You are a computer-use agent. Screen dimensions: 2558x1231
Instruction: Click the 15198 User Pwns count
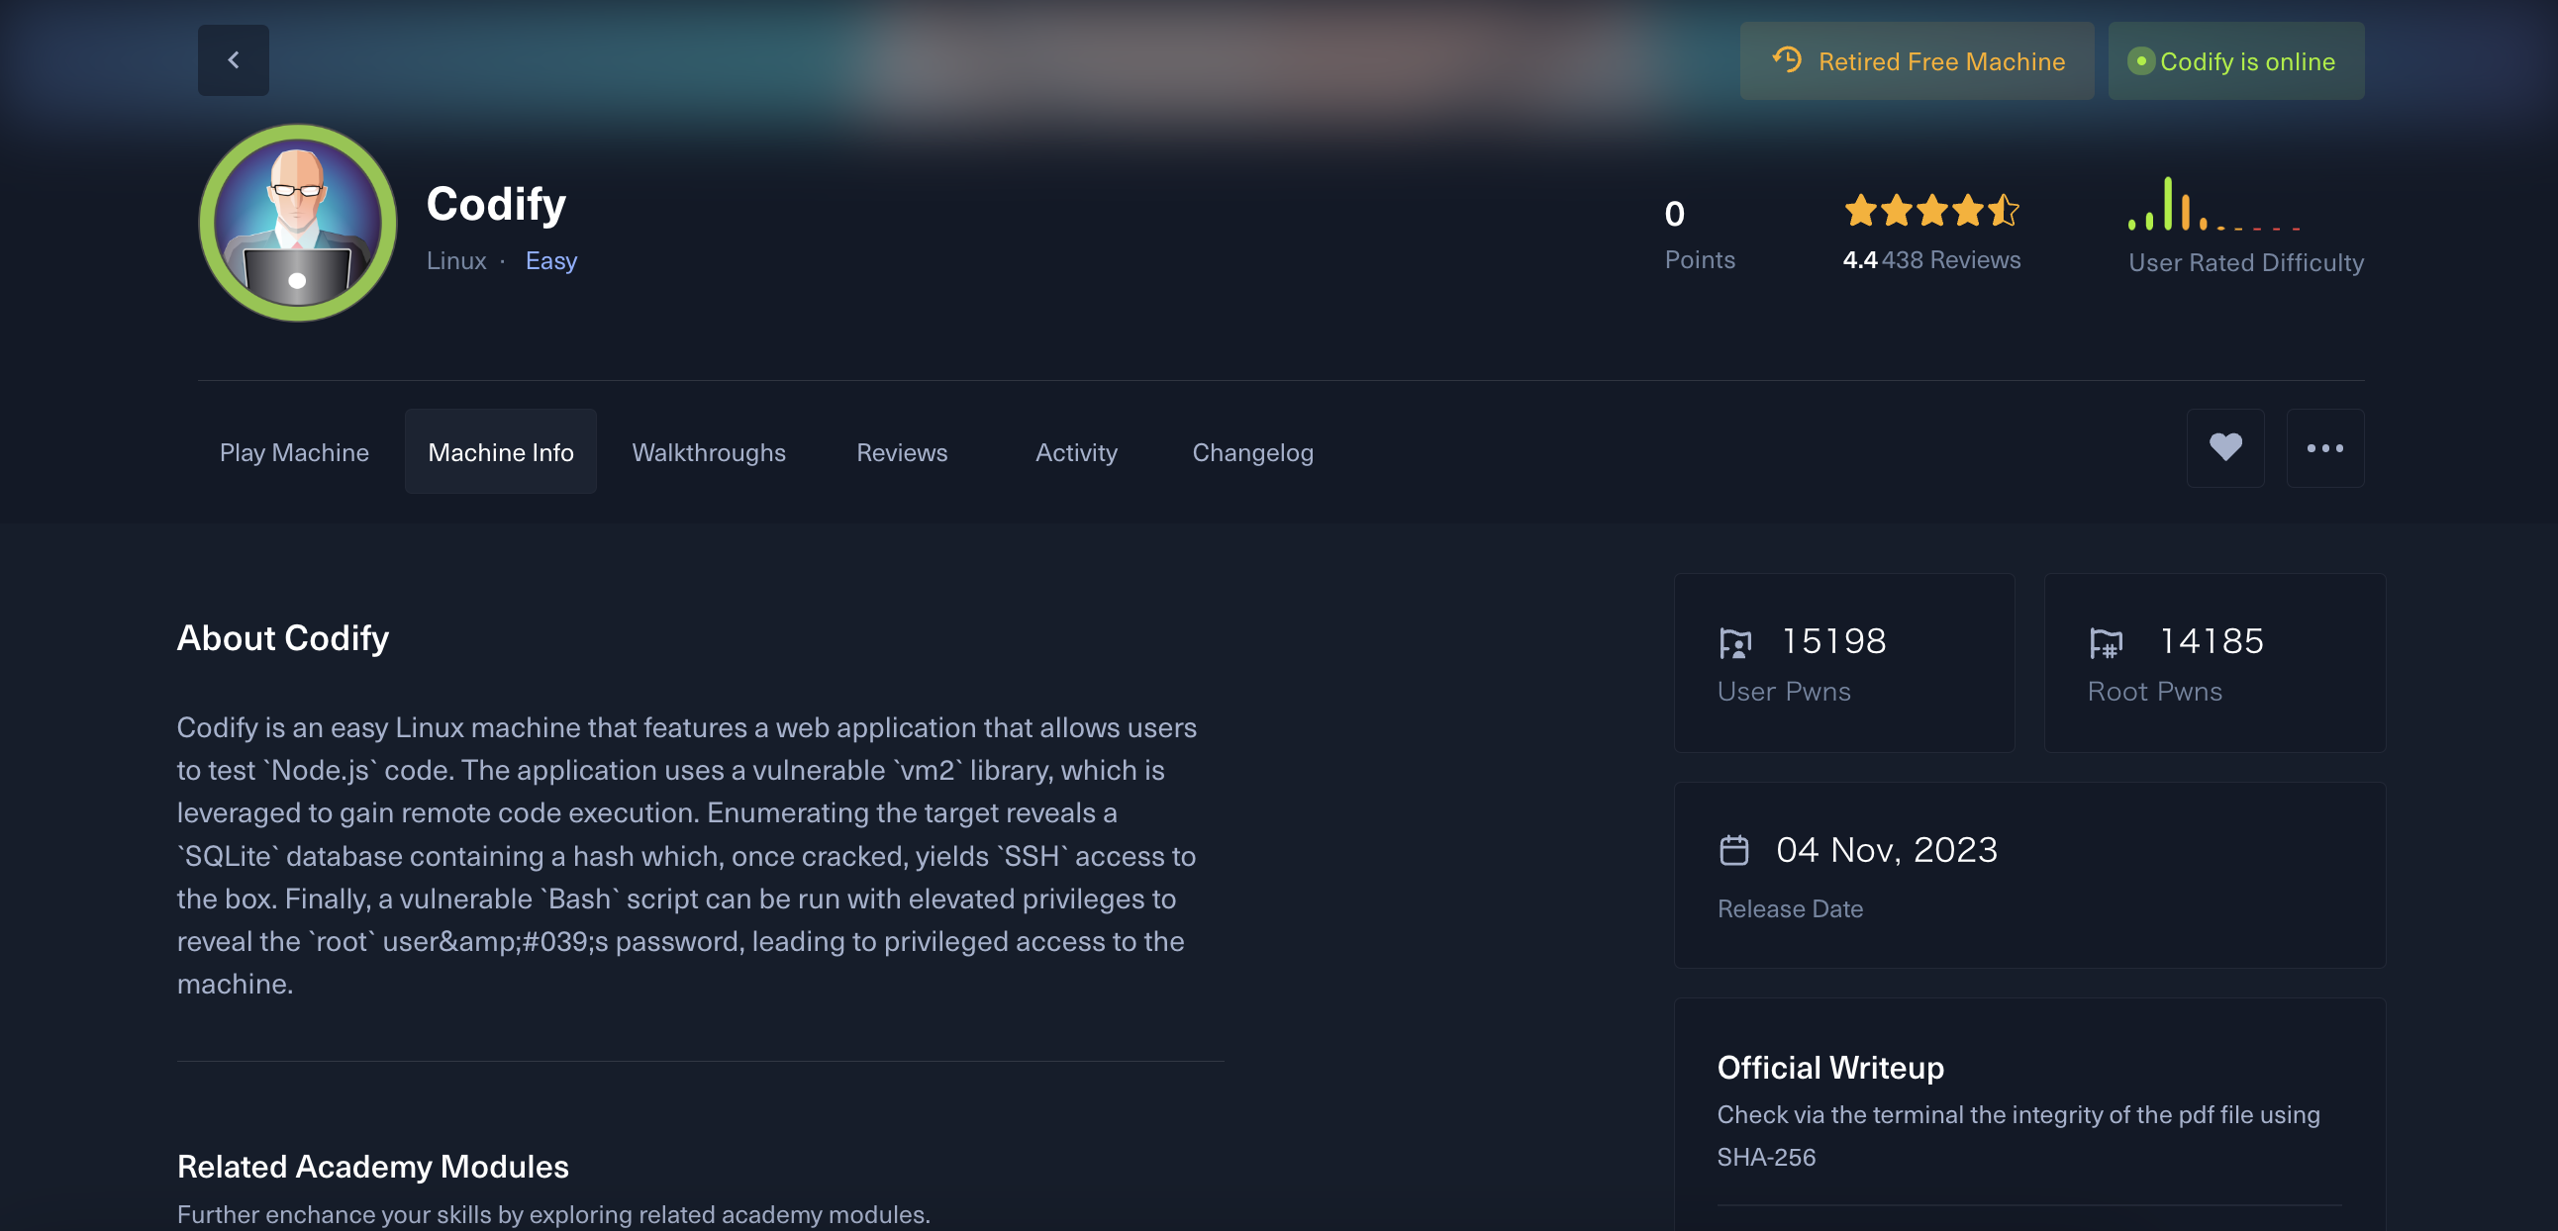1833,641
